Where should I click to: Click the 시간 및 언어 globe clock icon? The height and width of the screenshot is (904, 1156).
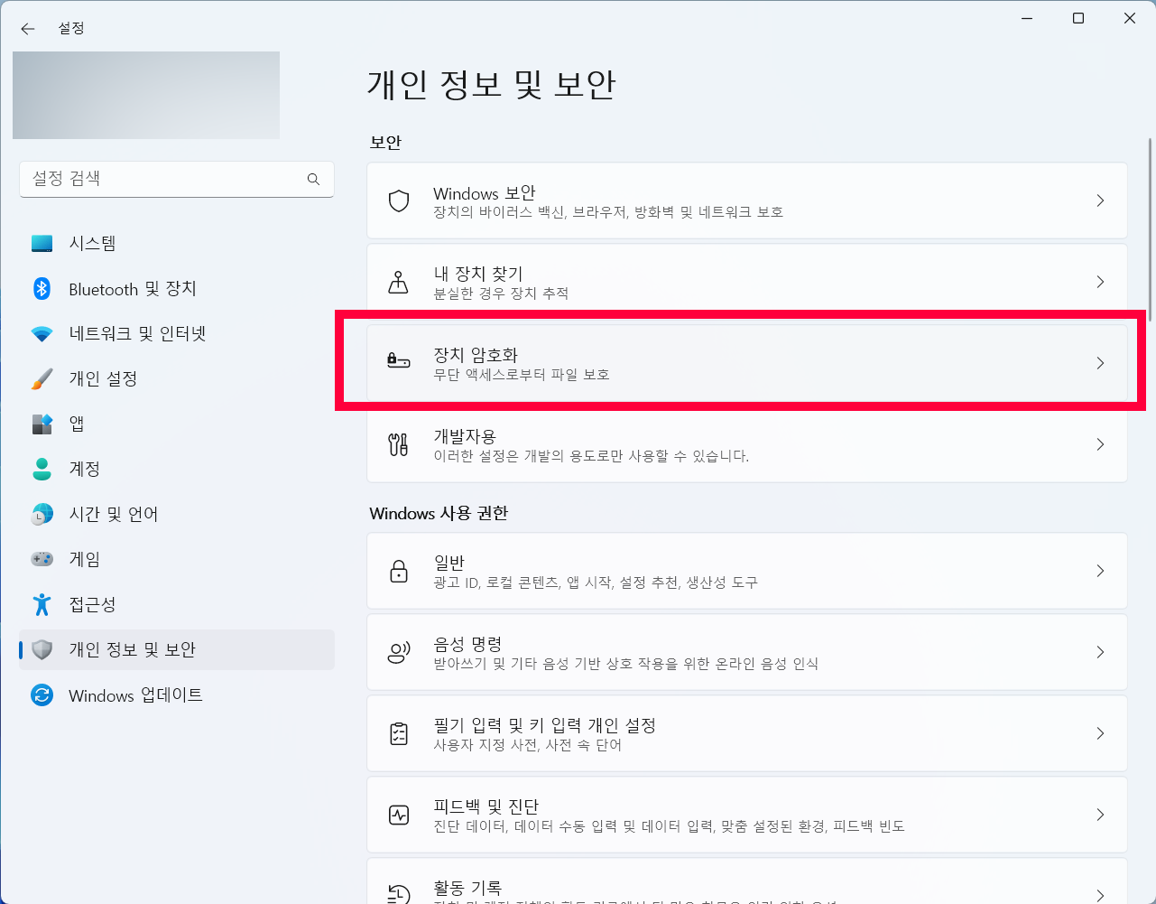pyautogui.click(x=42, y=514)
